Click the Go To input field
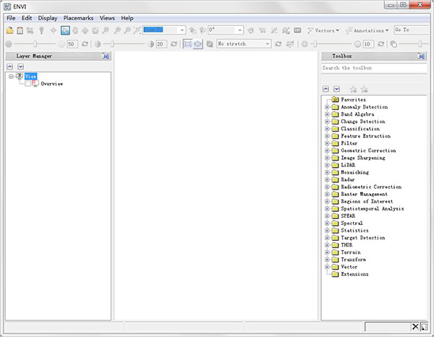This screenshot has height=337, width=434. pyautogui.click(x=412, y=30)
